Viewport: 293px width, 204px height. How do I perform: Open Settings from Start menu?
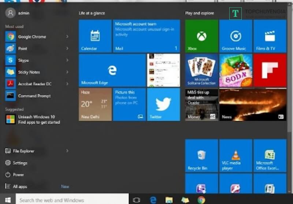tap(20, 163)
